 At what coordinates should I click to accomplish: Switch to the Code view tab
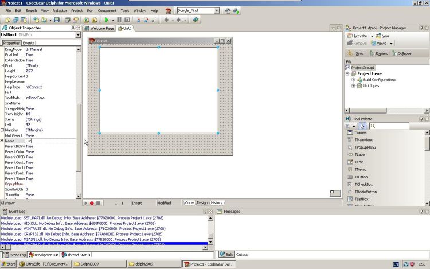pos(189,203)
